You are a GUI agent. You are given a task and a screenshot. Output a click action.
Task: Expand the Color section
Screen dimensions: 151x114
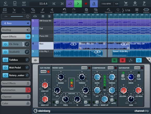(16, 103)
